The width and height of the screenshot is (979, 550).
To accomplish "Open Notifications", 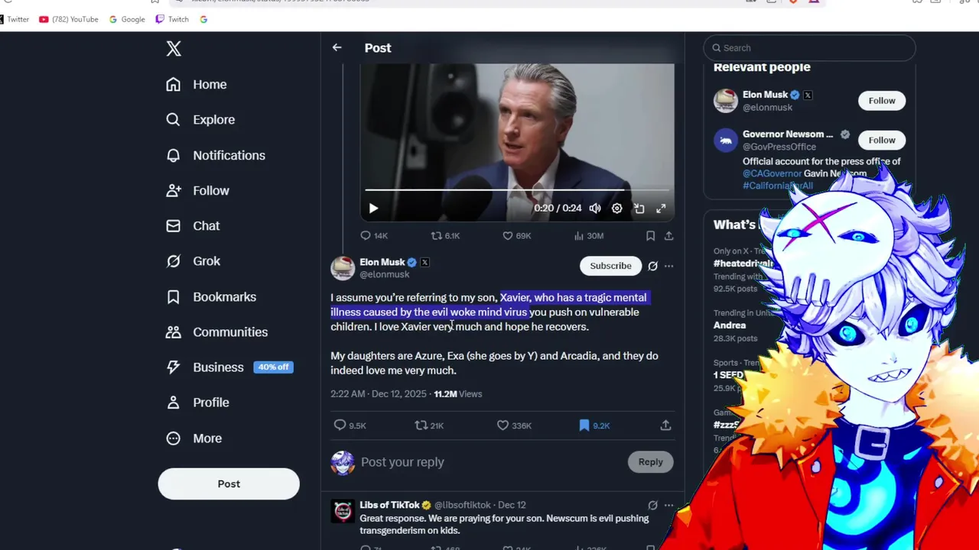I will (216, 155).
